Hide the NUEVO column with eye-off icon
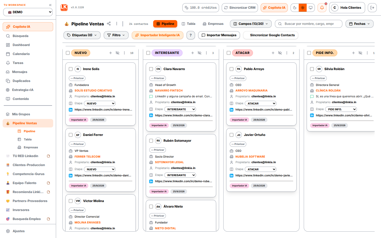This screenshot has height=238, width=381. (x=117, y=53)
